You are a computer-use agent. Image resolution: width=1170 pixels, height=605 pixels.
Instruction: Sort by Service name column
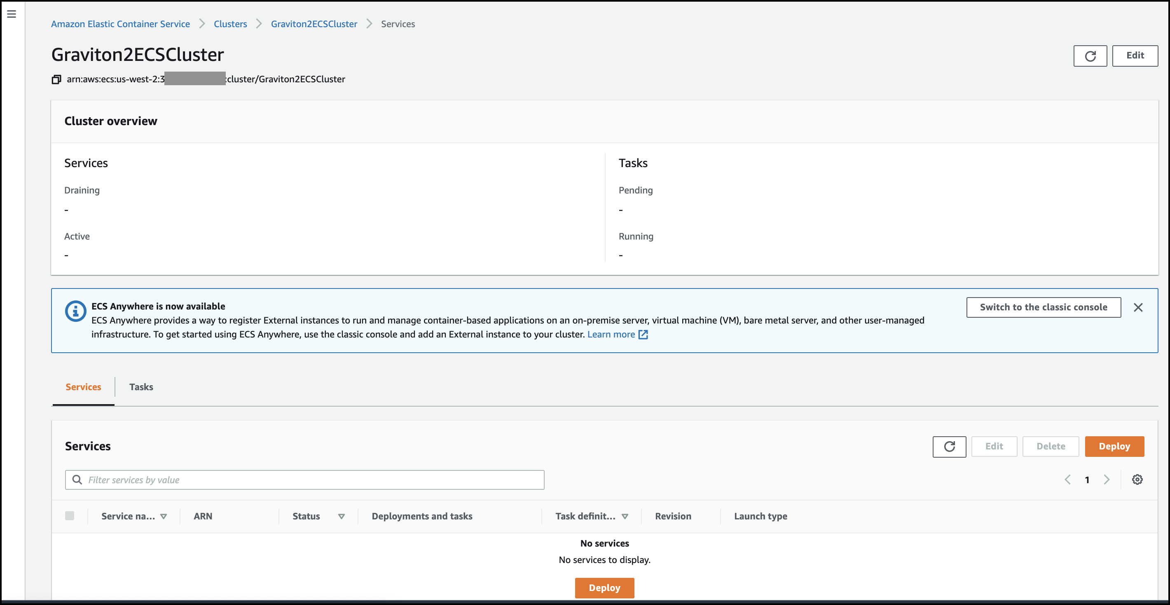coord(134,517)
